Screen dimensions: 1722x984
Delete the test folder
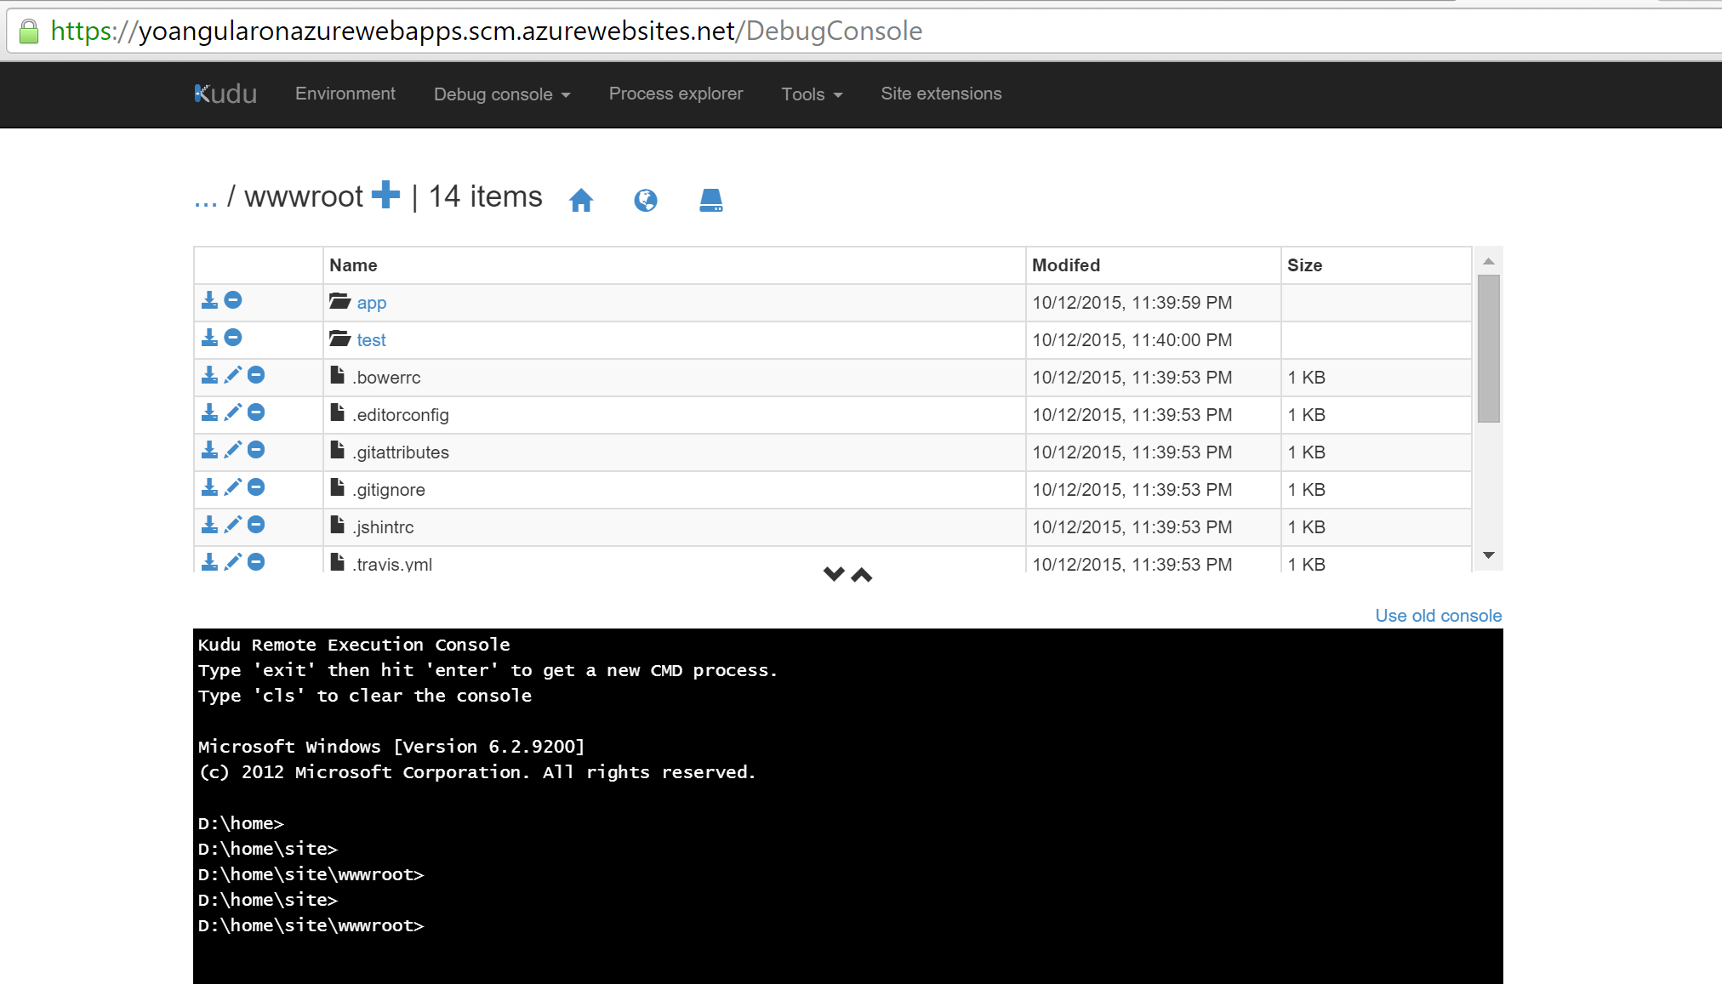click(x=233, y=338)
